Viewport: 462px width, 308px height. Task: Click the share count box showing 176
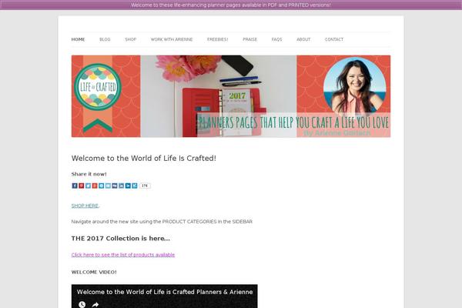click(145, 186)
